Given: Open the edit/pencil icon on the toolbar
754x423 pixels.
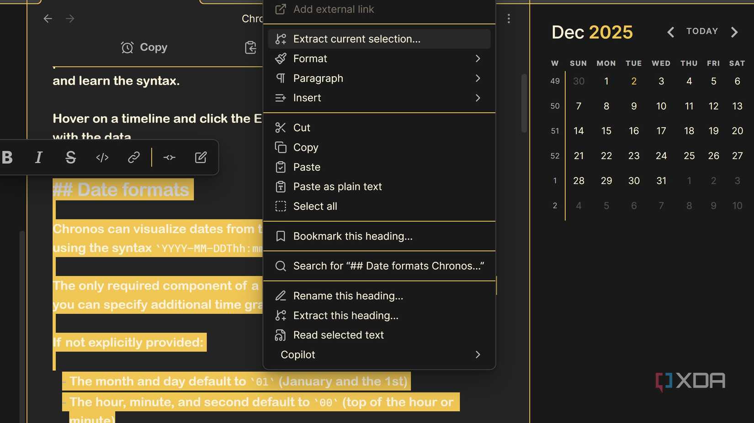Looking at the screenshot, I should 200,157.
